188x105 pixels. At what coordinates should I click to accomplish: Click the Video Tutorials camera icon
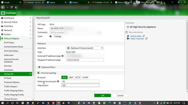tap(128, 38)
